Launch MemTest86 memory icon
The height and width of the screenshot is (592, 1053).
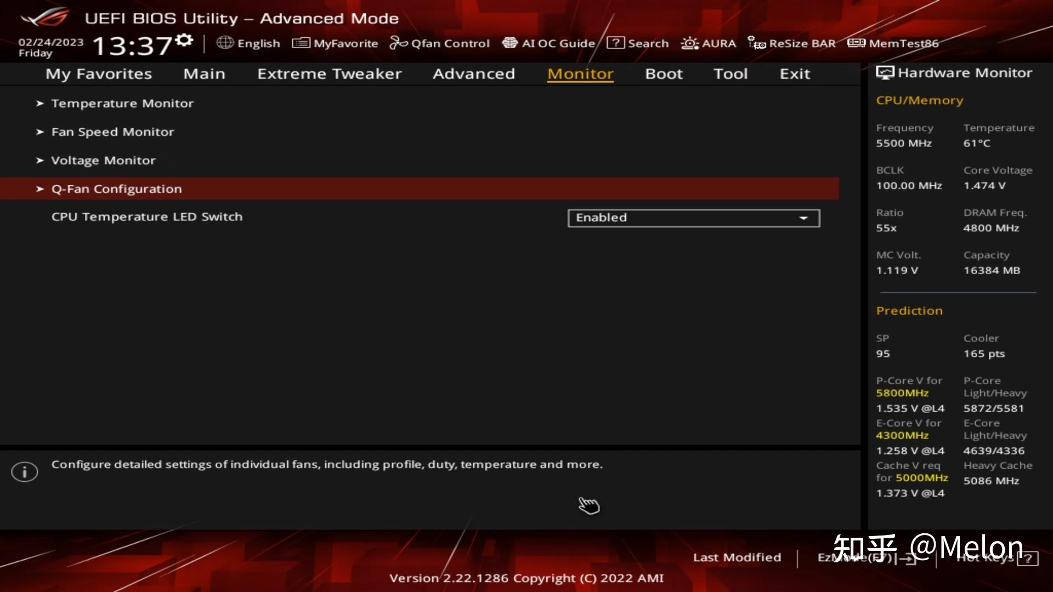pos(856,43)
